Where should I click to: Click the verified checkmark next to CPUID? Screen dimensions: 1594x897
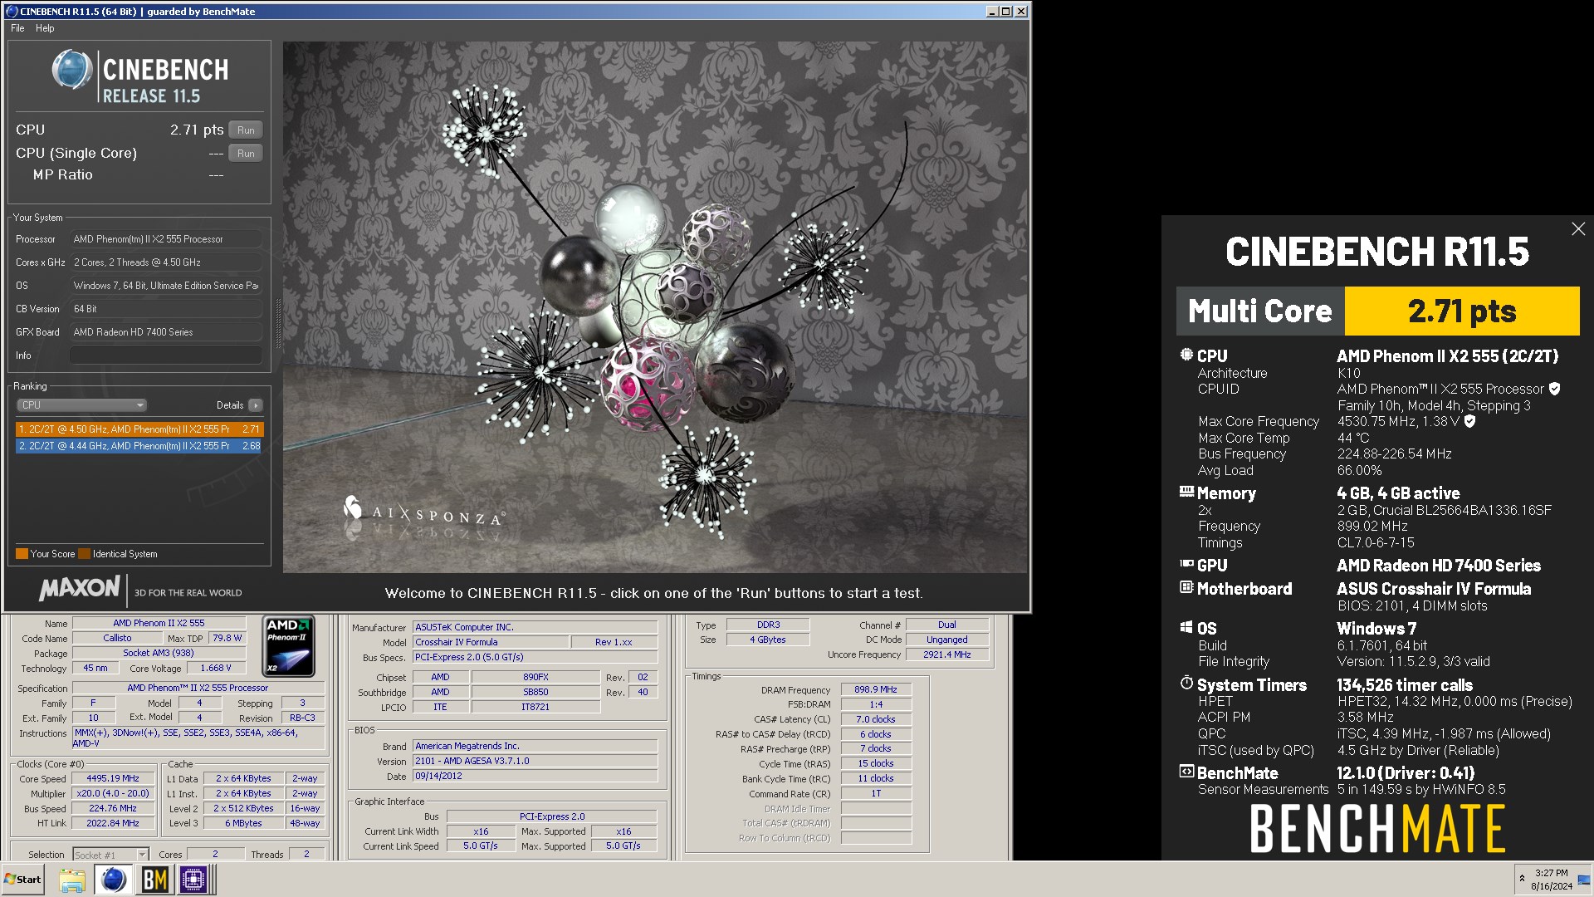click(1555, 389)
